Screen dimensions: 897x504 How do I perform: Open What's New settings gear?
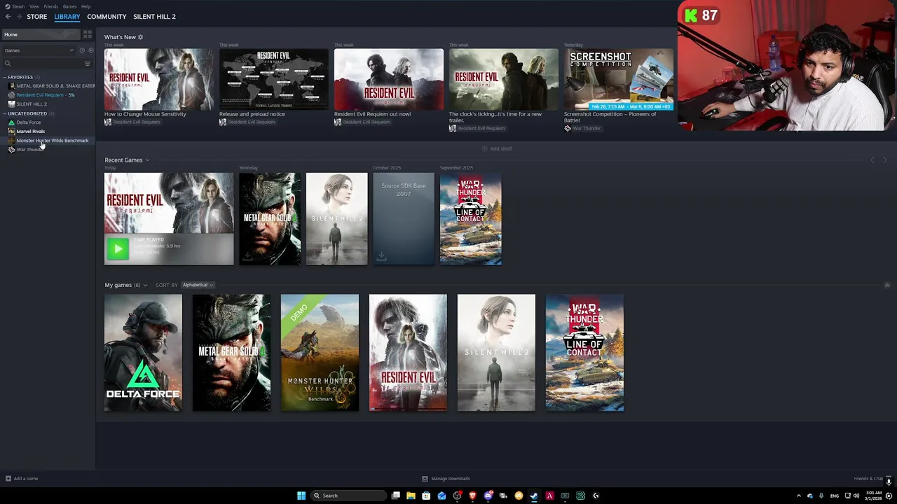point(140,37)
